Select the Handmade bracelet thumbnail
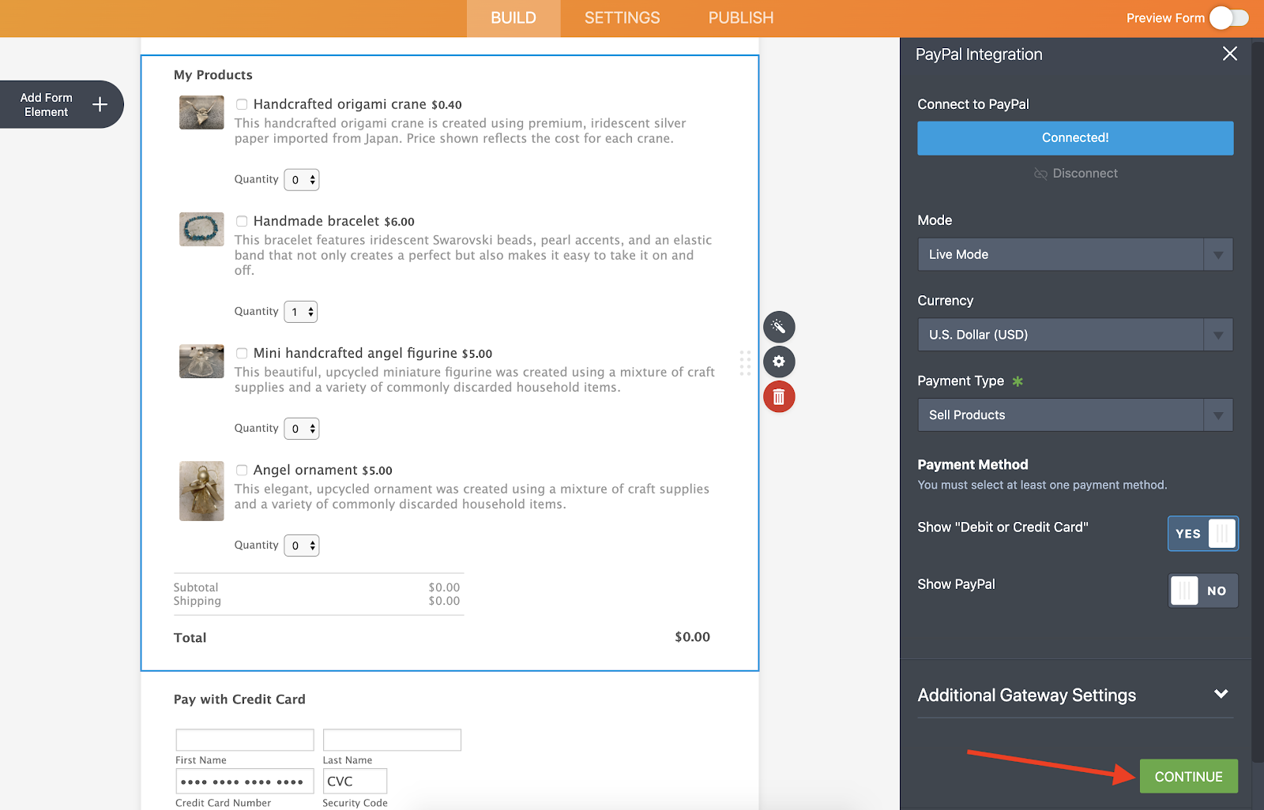This screenshot has height=810, width=1264. [201, 229]
